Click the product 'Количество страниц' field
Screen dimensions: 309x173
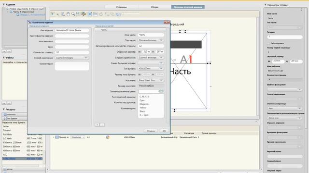click(72, 52)
